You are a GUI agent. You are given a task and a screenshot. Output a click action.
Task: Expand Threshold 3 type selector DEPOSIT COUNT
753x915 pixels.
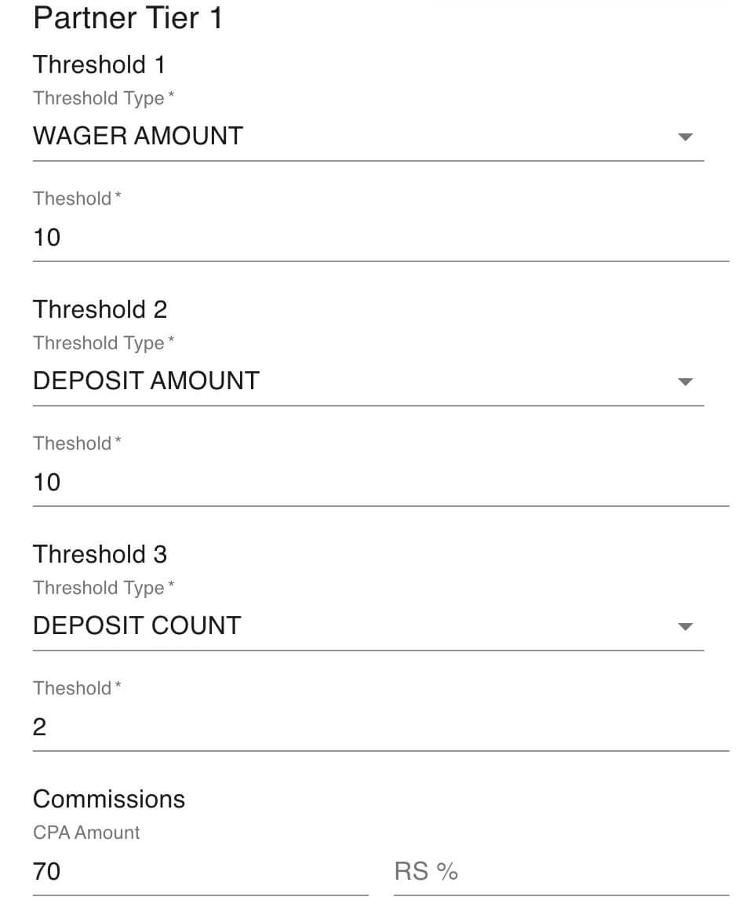pyautogui.click(x=368, y=626)
